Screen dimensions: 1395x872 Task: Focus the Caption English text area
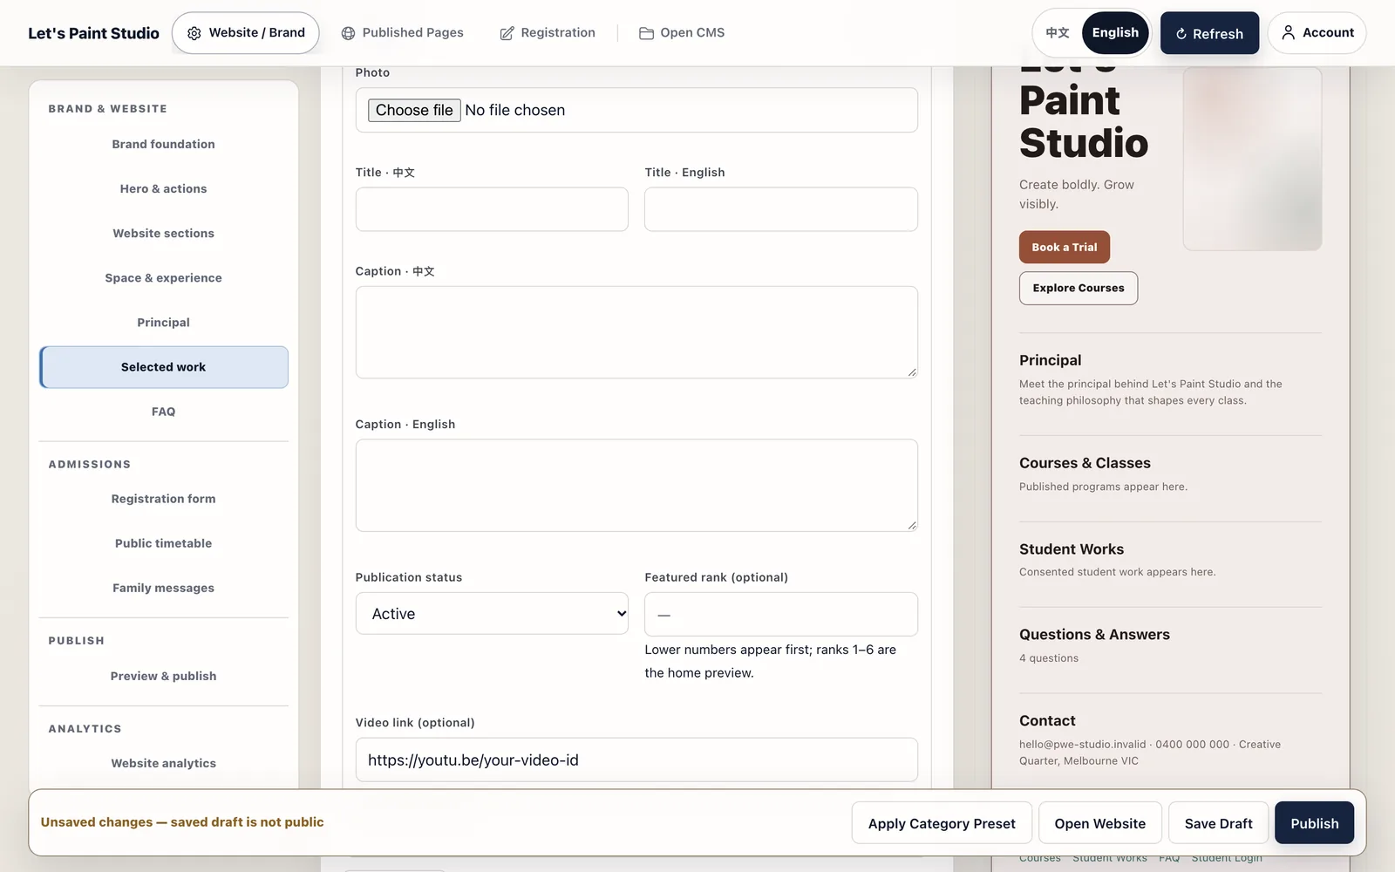636,485
